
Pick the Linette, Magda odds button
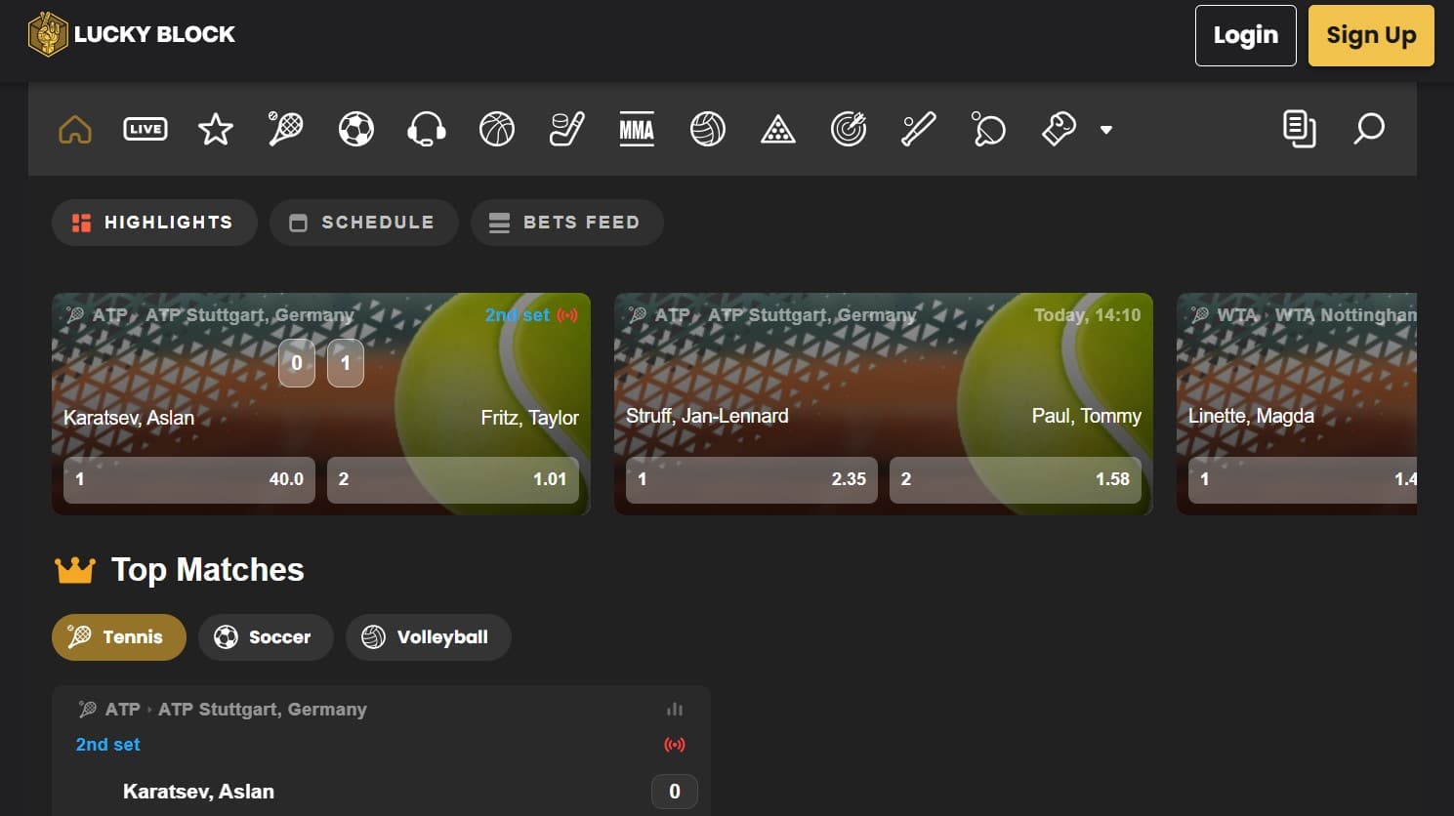[x=1303, y=479]
